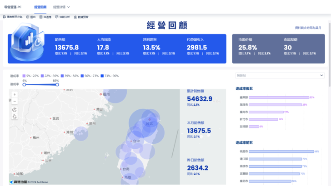Switch to the 經營回顧 tab

tap(40, 7)
